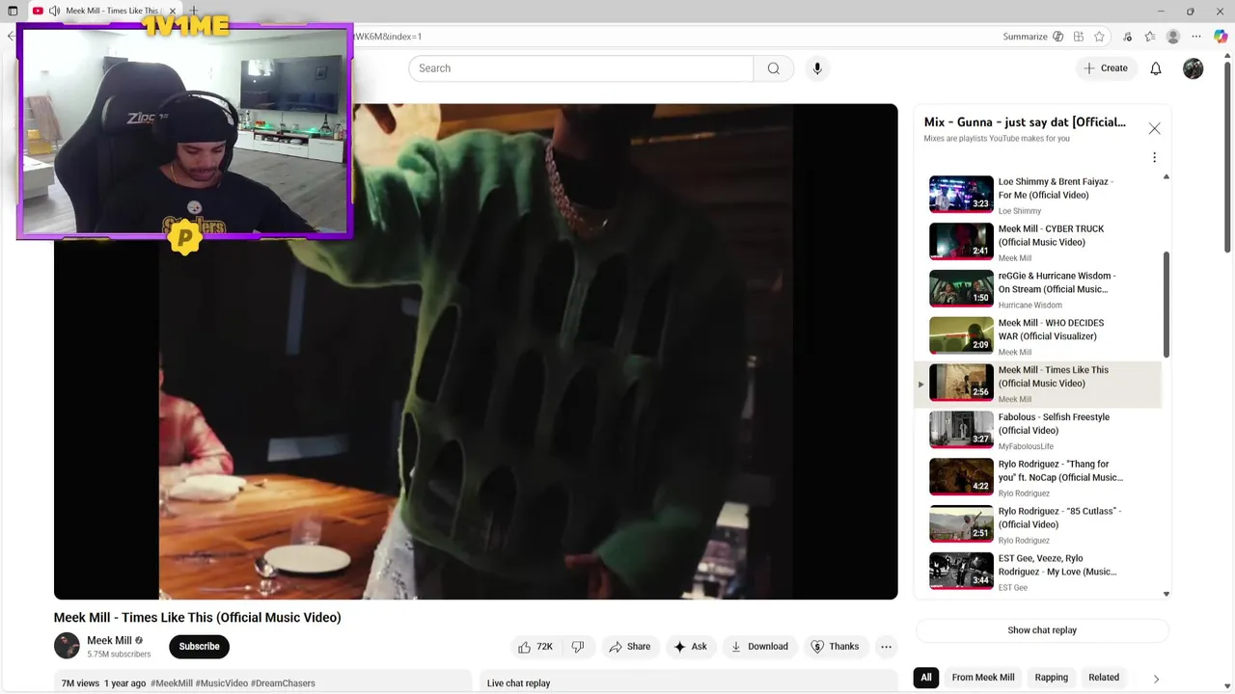Select the All filter chip
Screen dimensions: 1235x694
tap(926, 678)
